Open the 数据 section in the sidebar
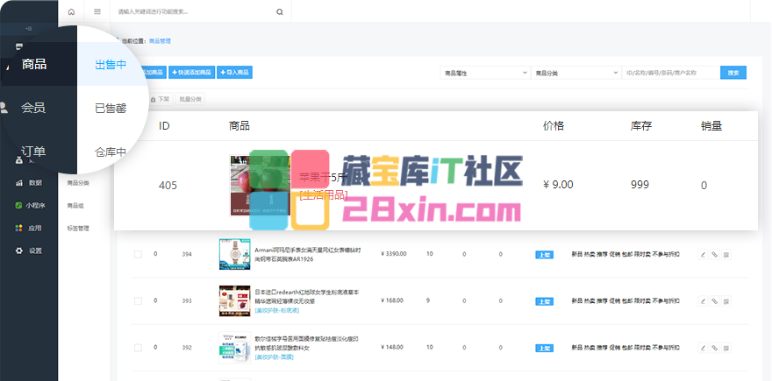The height and width of the screenshot is (381, 772). 29,182
